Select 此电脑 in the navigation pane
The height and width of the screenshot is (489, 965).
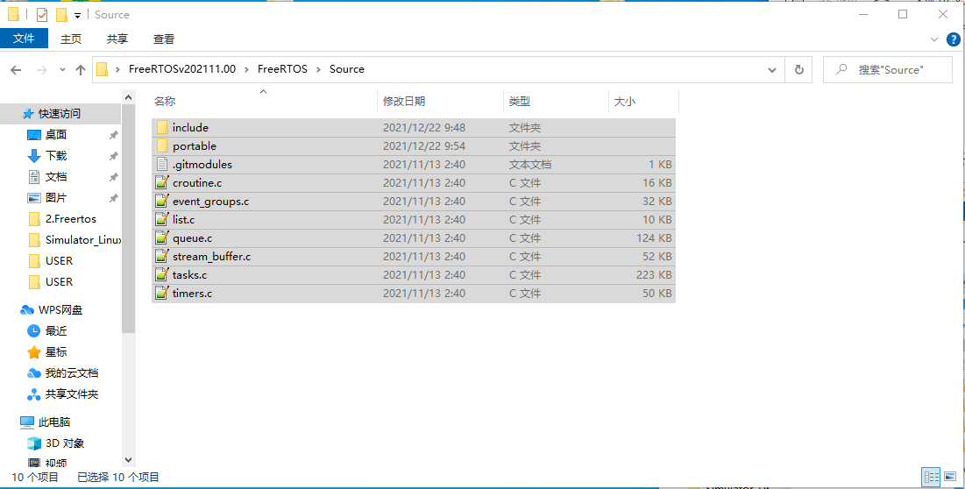54,422
